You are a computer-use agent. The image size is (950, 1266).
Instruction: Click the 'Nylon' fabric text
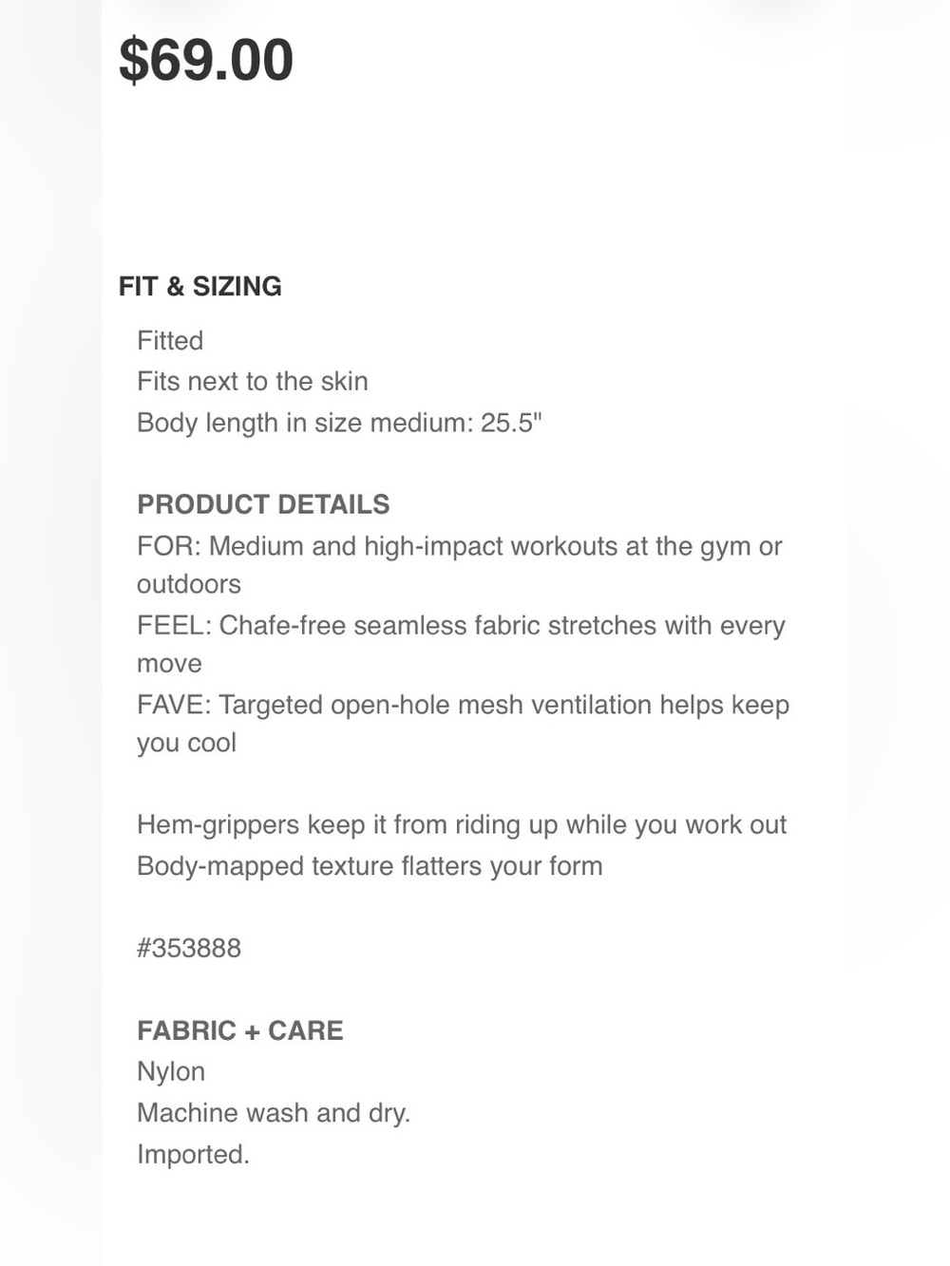[171, 1071]
